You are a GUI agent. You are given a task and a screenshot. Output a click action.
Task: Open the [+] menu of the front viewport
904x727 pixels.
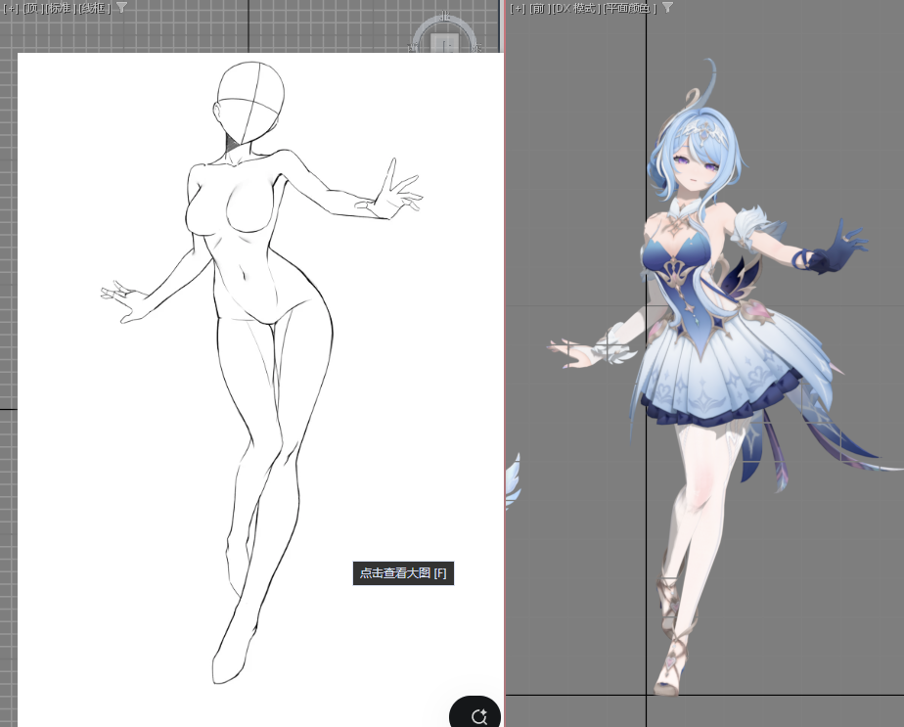[x=518, y=8]
